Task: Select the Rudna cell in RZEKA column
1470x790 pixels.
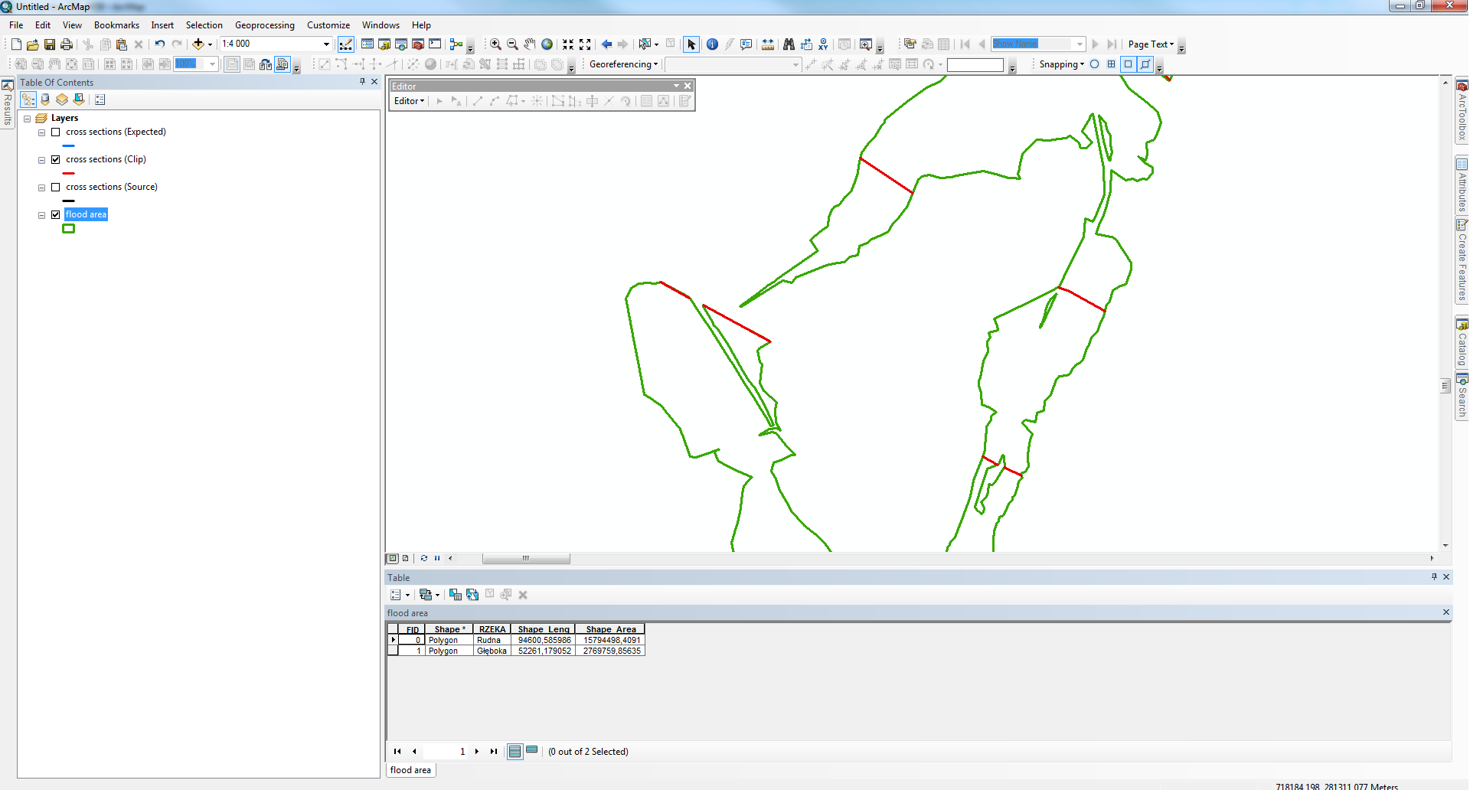Action: point(492,640)
